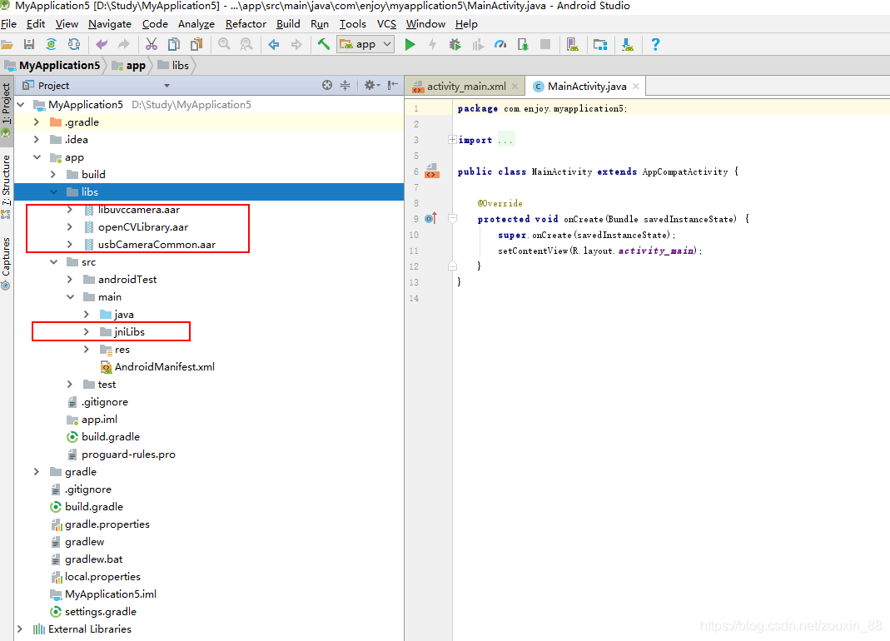Open the run configuration dropdown showing app
The height and width of the screenshot is (641, 890).
365,44
